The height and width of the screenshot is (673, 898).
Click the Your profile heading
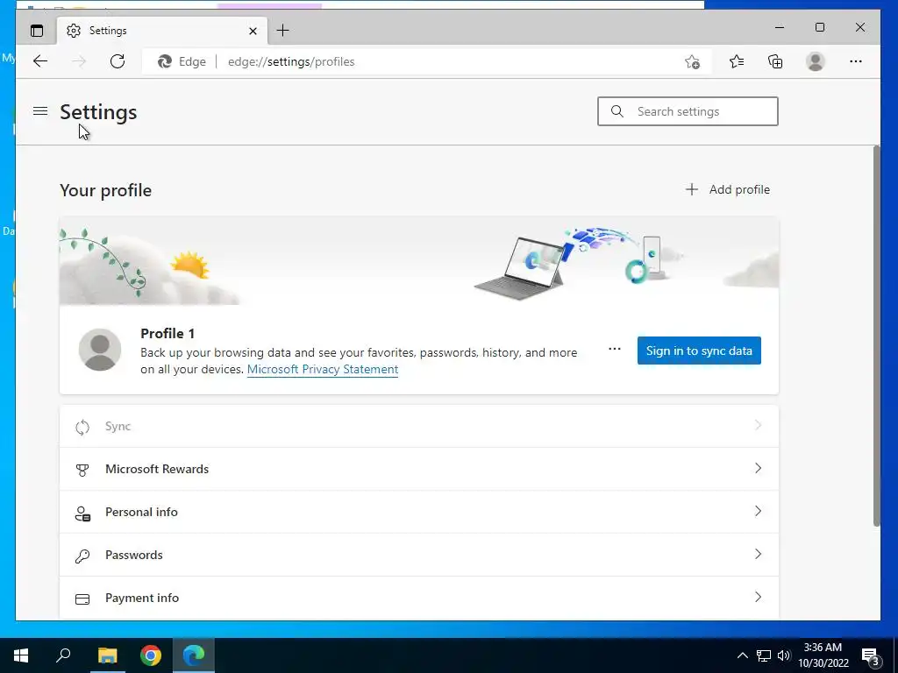[105, 190]
